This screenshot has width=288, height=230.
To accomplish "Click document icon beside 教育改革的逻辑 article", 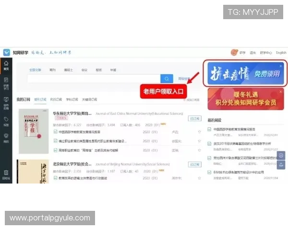I will coord(55,178).
